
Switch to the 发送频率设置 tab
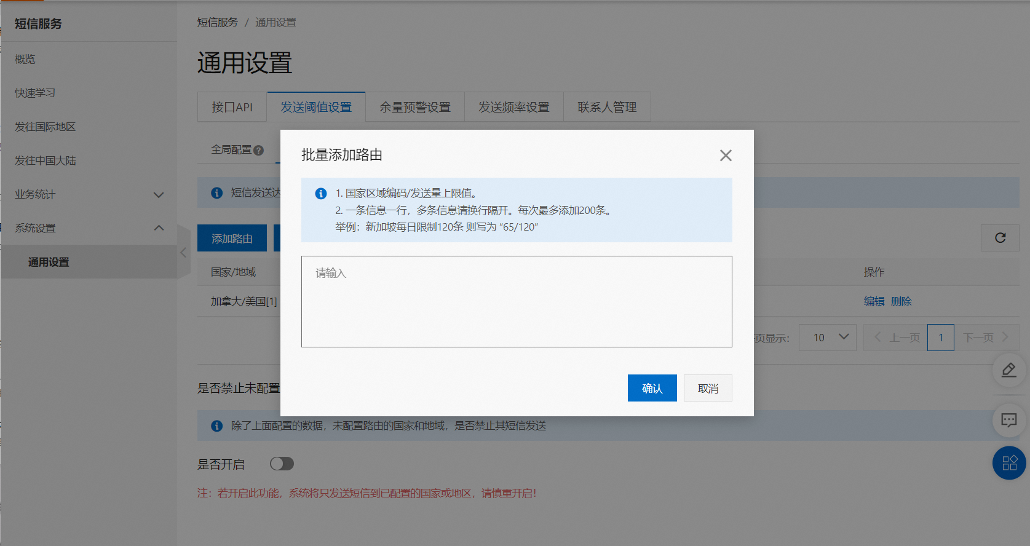(x=514, y=107)
